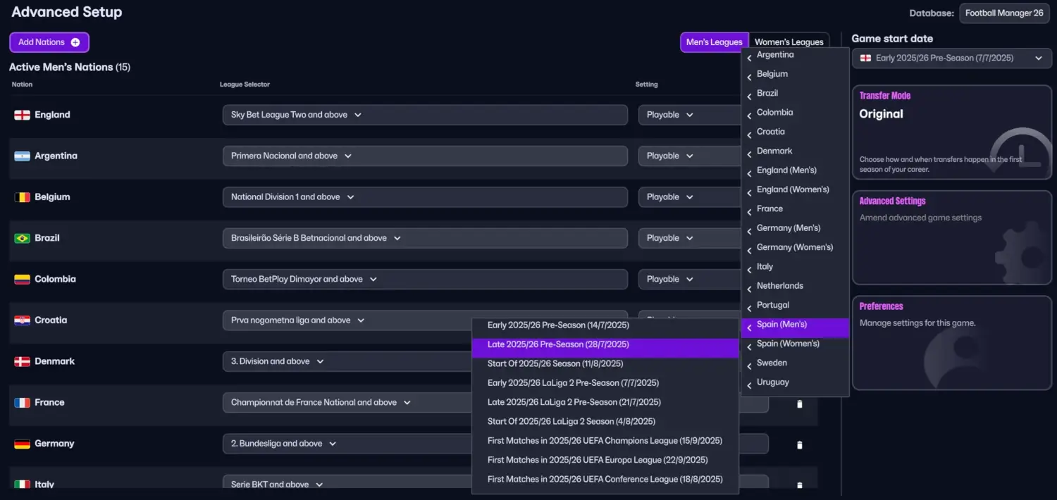Change England Playable setting dropdown
The height and width of the screenshot is (500, 1057).
(x=689, y=115)
